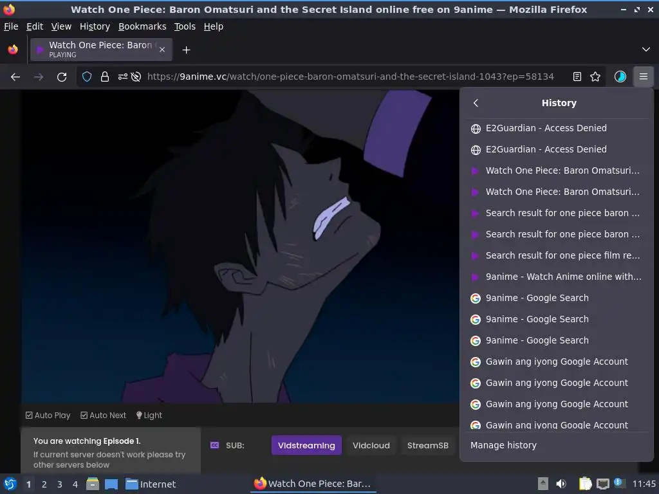Bookmark this page with the star icon

(595, 77)
